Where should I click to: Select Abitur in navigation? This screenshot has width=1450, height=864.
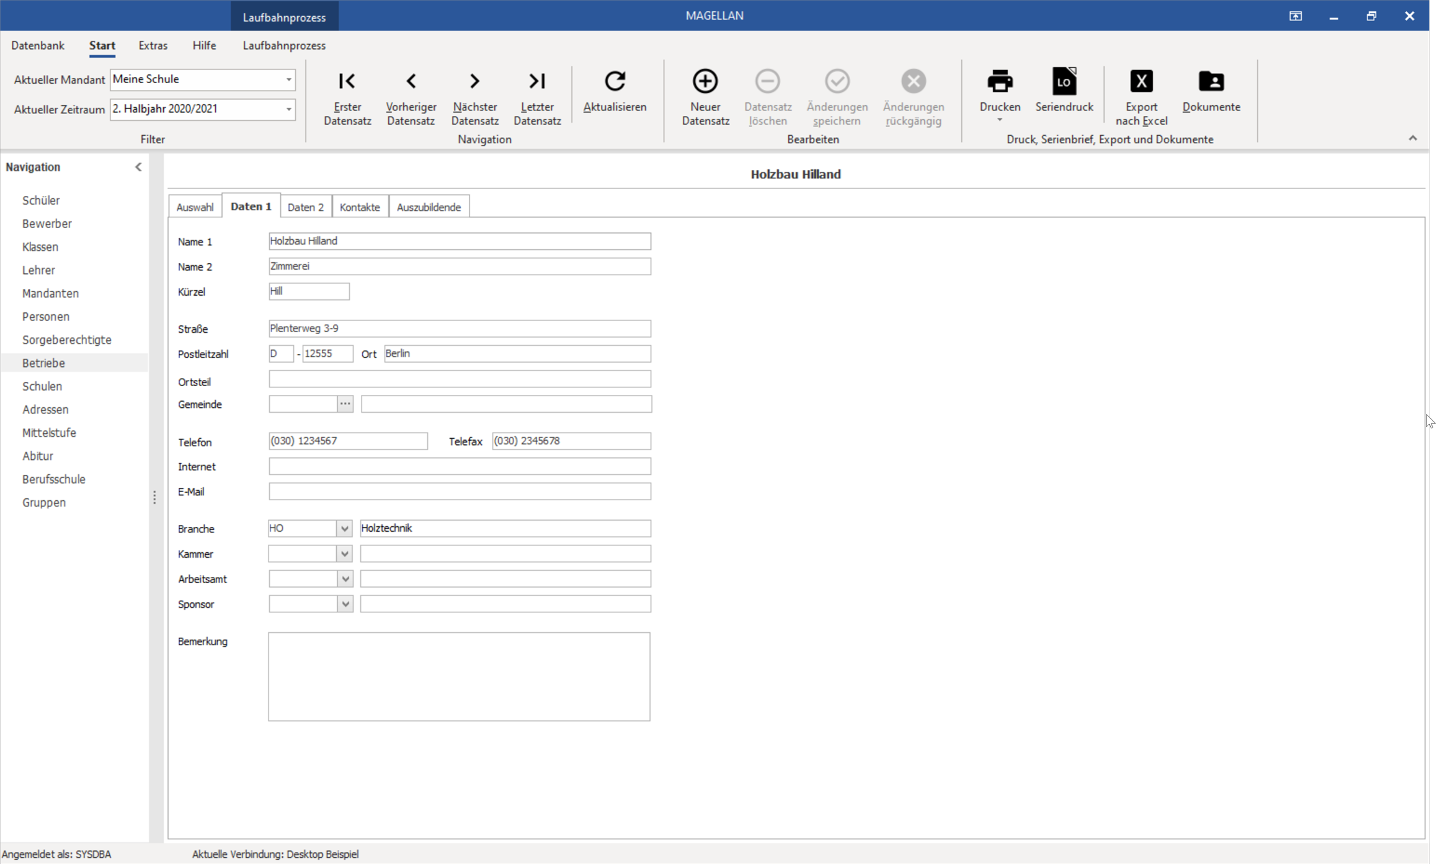38,456
